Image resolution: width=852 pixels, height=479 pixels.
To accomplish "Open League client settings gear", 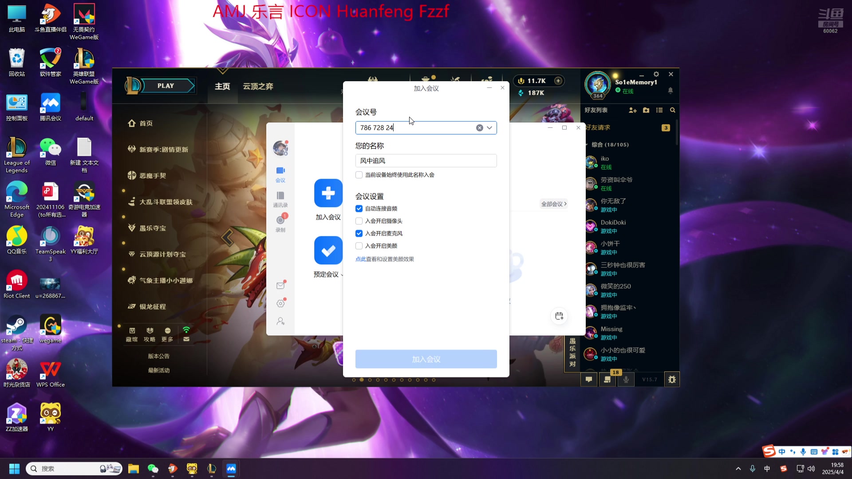I will point(656,74).
